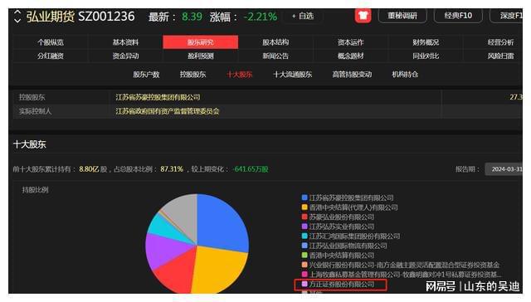Viewport: 531px width, 302px height.
Task: Click the red swatch for 苏豪弘业股份有限公司
Action: coord(304,217)
